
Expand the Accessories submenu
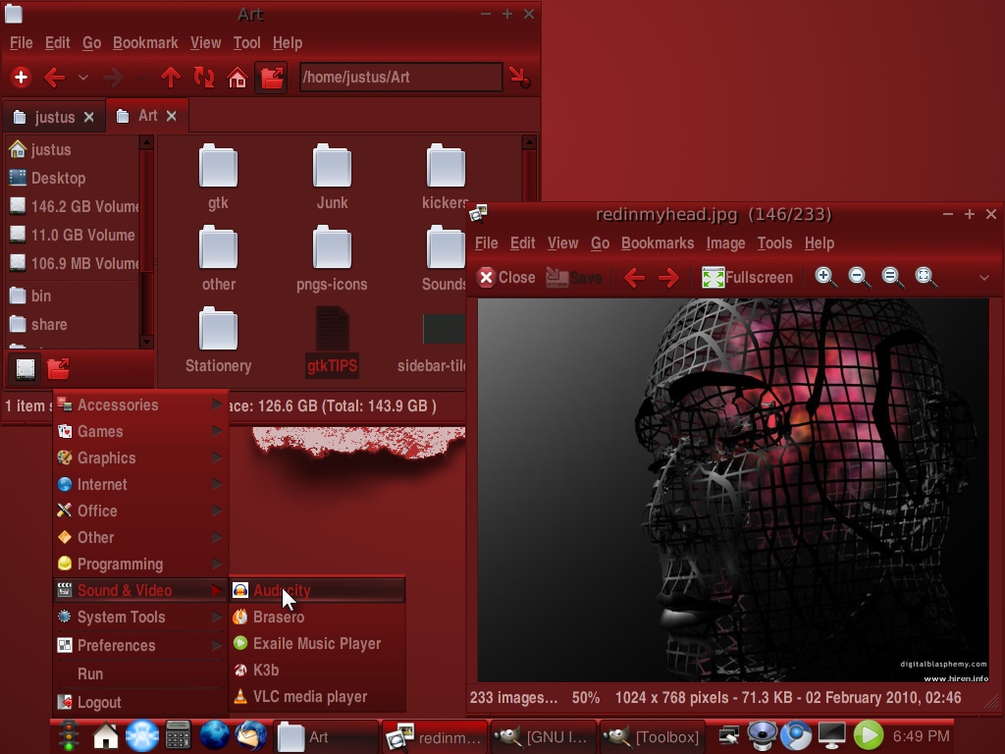coord(140,404)
